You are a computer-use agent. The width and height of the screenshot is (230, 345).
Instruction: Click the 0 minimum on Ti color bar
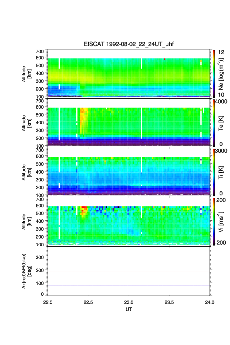point(221,193)
